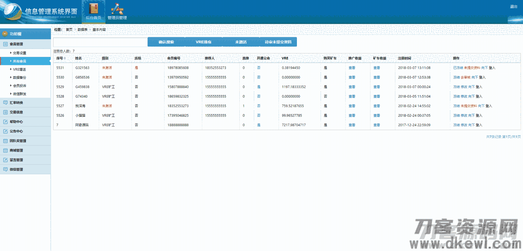This screenshot has height=251, width=523.
Task: Click 去审核 link for member G856536
Action: (465, 77)
